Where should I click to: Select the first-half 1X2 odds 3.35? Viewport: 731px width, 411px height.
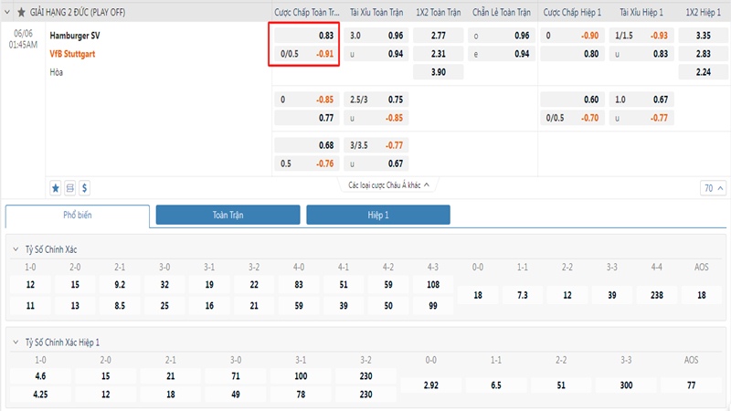click(x=703, y=36)
